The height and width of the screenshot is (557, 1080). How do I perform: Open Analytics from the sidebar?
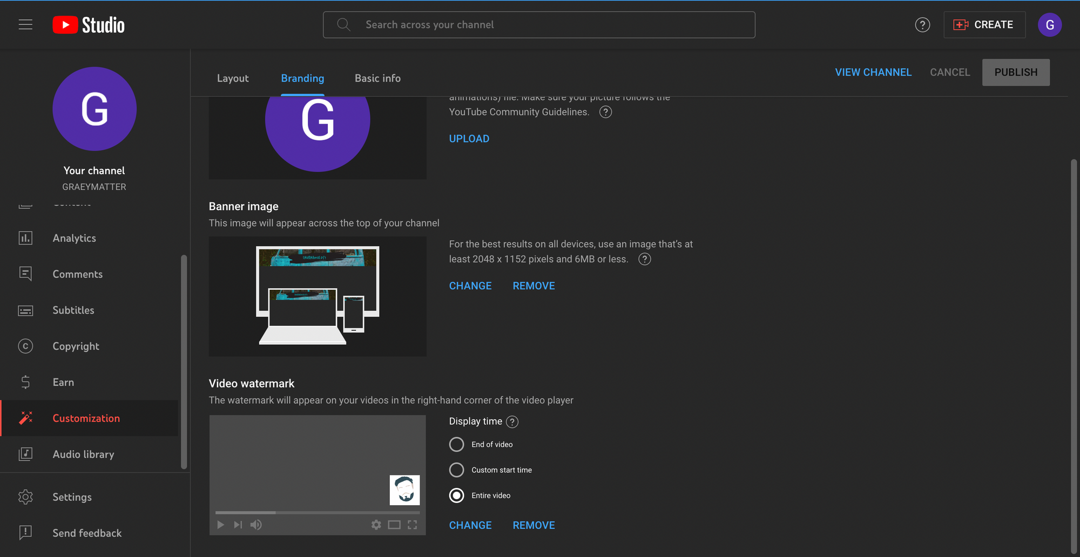tap(74, 238)
